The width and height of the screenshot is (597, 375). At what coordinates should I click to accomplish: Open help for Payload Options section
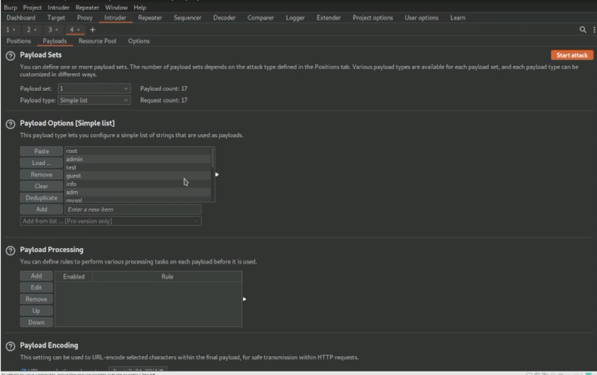(x=10, y=124)
